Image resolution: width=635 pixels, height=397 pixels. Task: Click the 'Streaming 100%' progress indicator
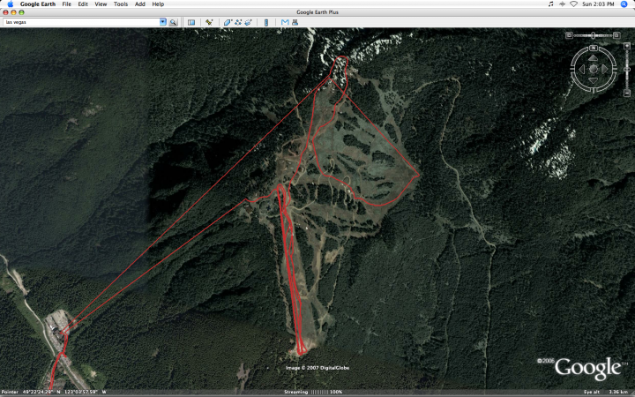(x=313, y=392)
